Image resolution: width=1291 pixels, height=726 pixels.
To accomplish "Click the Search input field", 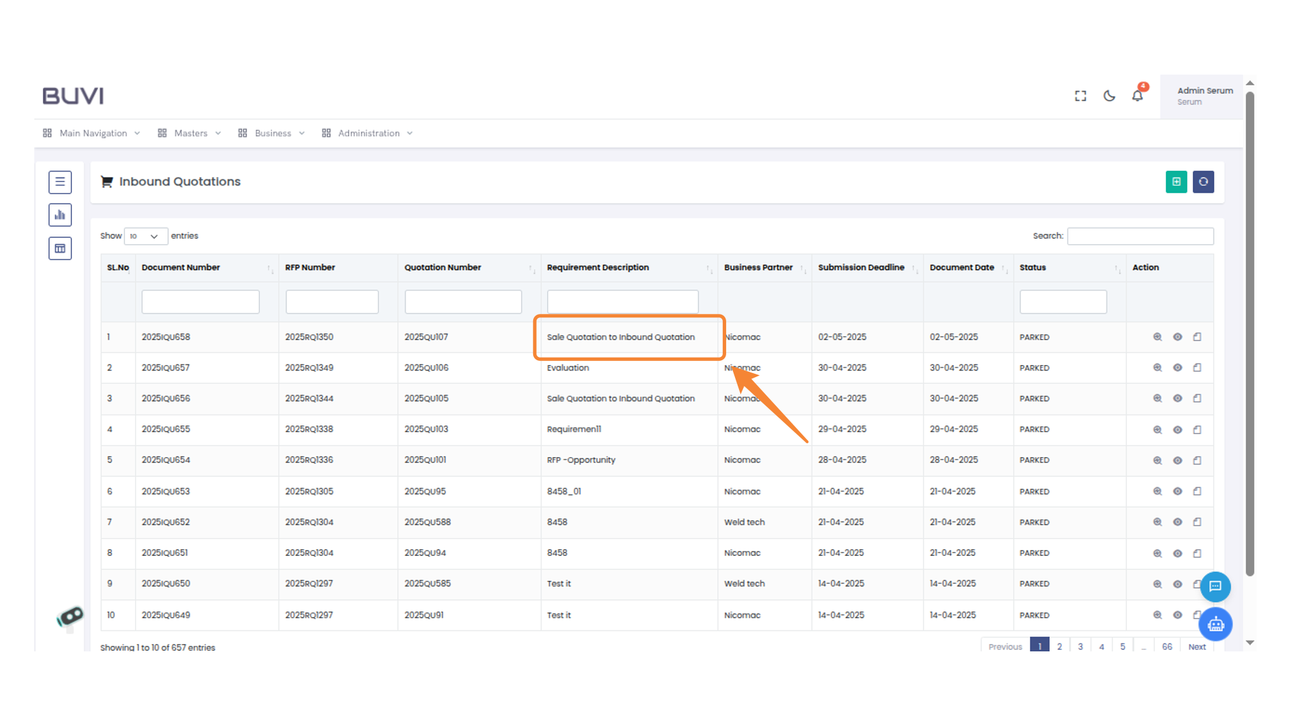I will click(1140, 236).
